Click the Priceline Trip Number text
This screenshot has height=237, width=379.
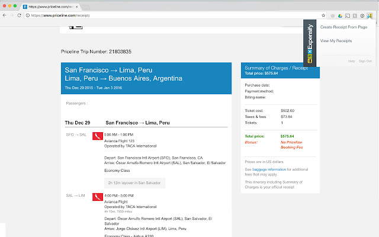click(96, 52)
